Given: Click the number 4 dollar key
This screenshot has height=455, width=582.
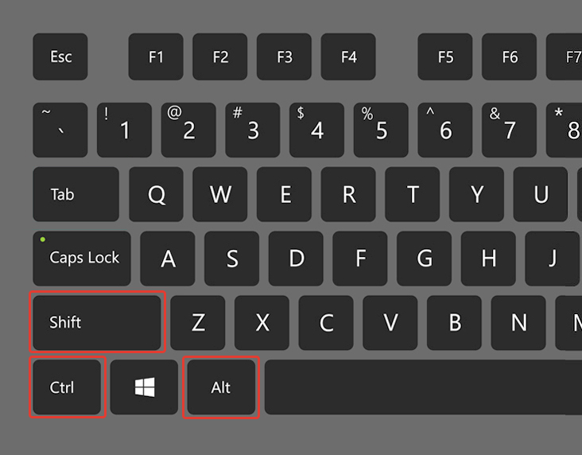Looking at the screenshot, I should (316, 130).
